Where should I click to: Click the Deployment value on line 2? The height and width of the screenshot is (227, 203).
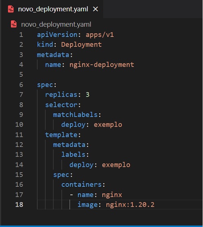pos(81,45)
